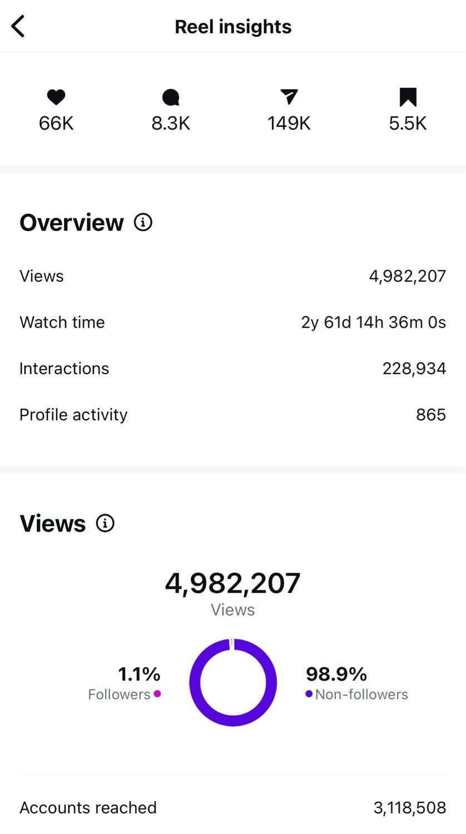
Task: Tap the bookmark saves icon
Action: click(408, 97)
